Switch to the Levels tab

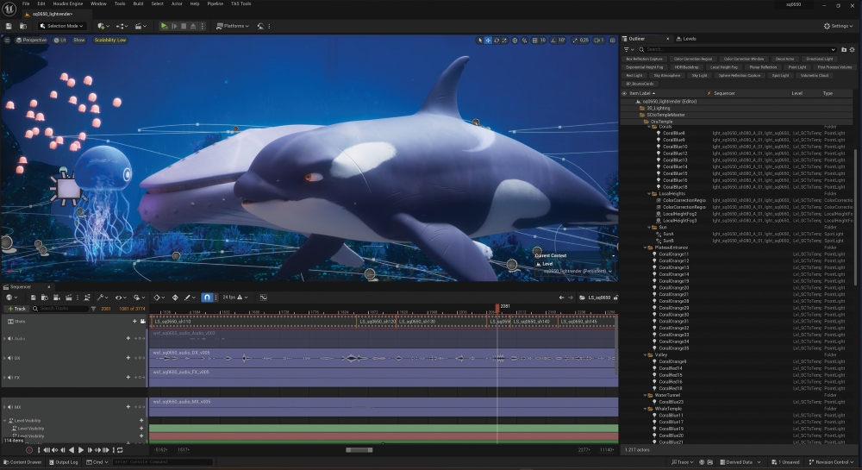(x=686, y=39)
